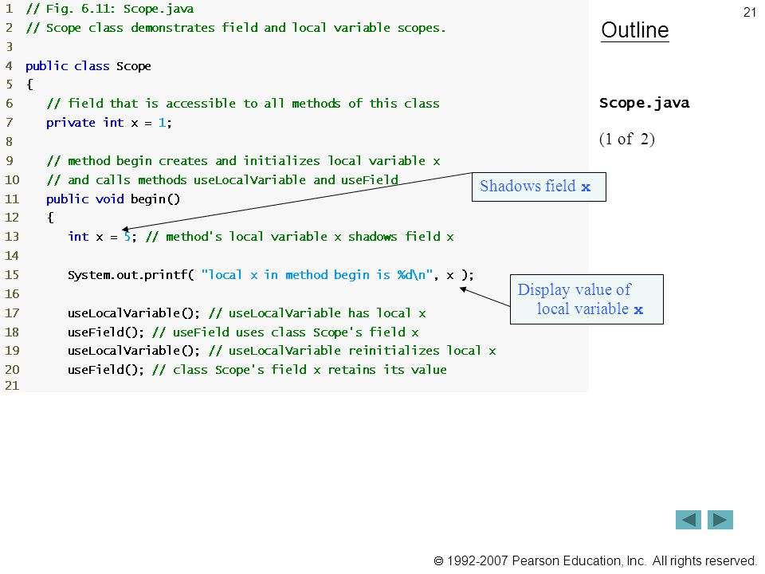Click the System.out.printf statement on line 15

[270, 275]
